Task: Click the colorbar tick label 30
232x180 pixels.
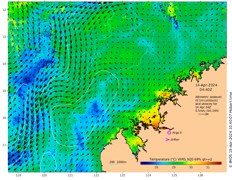Action: pos(191,167)
